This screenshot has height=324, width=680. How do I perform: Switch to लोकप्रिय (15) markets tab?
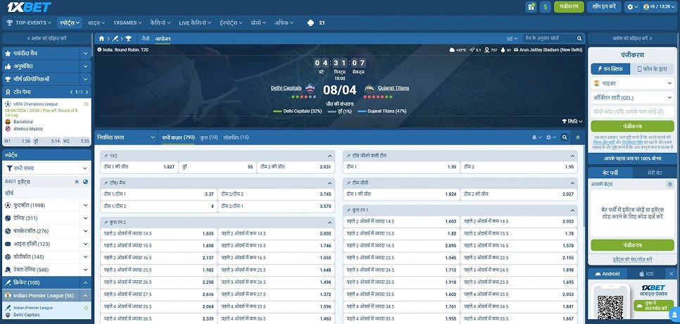(x=236, y=137)
